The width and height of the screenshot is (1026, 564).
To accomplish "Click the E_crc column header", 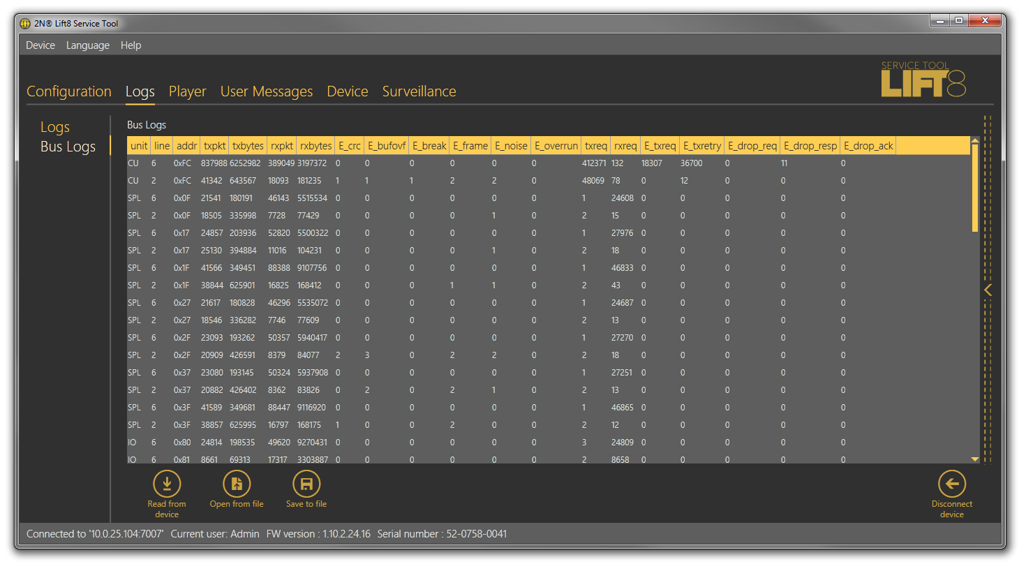I will coord(349,146).
